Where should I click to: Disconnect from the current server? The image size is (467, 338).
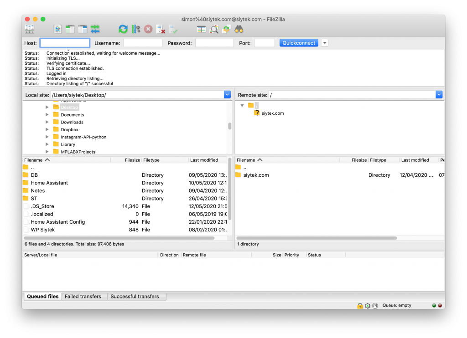(x=161, y=29)
